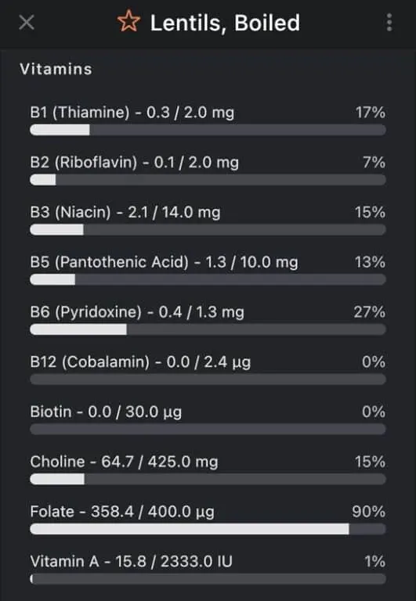Screen dimensions: 416x601
Task: Tap the 27% value for Pyridoxine
Action: pos(369,311)
